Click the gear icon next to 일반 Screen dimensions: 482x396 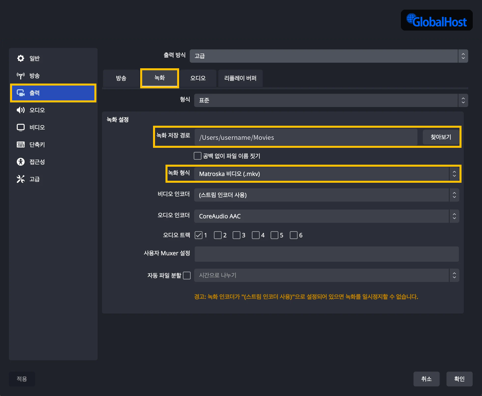(x=20, y=58)
